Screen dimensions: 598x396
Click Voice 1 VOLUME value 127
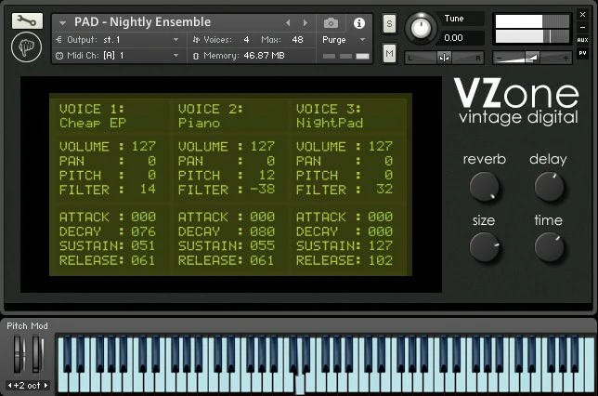point(143,146)
